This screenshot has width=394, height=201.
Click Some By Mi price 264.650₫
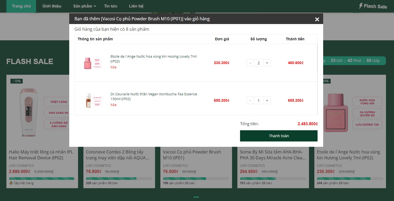tap(249, 172)
